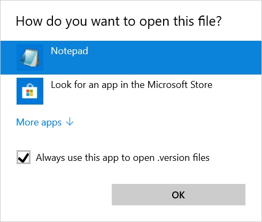The width and height of the screenshot is (262, 222).
Task: Expand the More apps list
Action: click(x=45, y=122)
